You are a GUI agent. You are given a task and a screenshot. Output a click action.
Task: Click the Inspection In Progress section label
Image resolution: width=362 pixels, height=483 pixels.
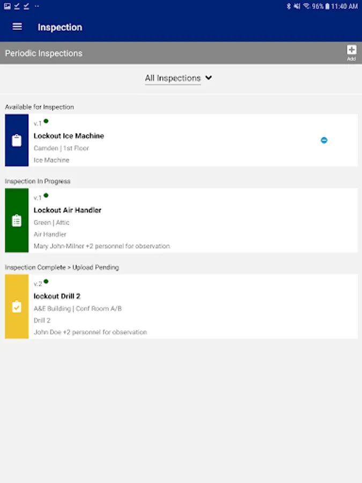pos(38,181)
